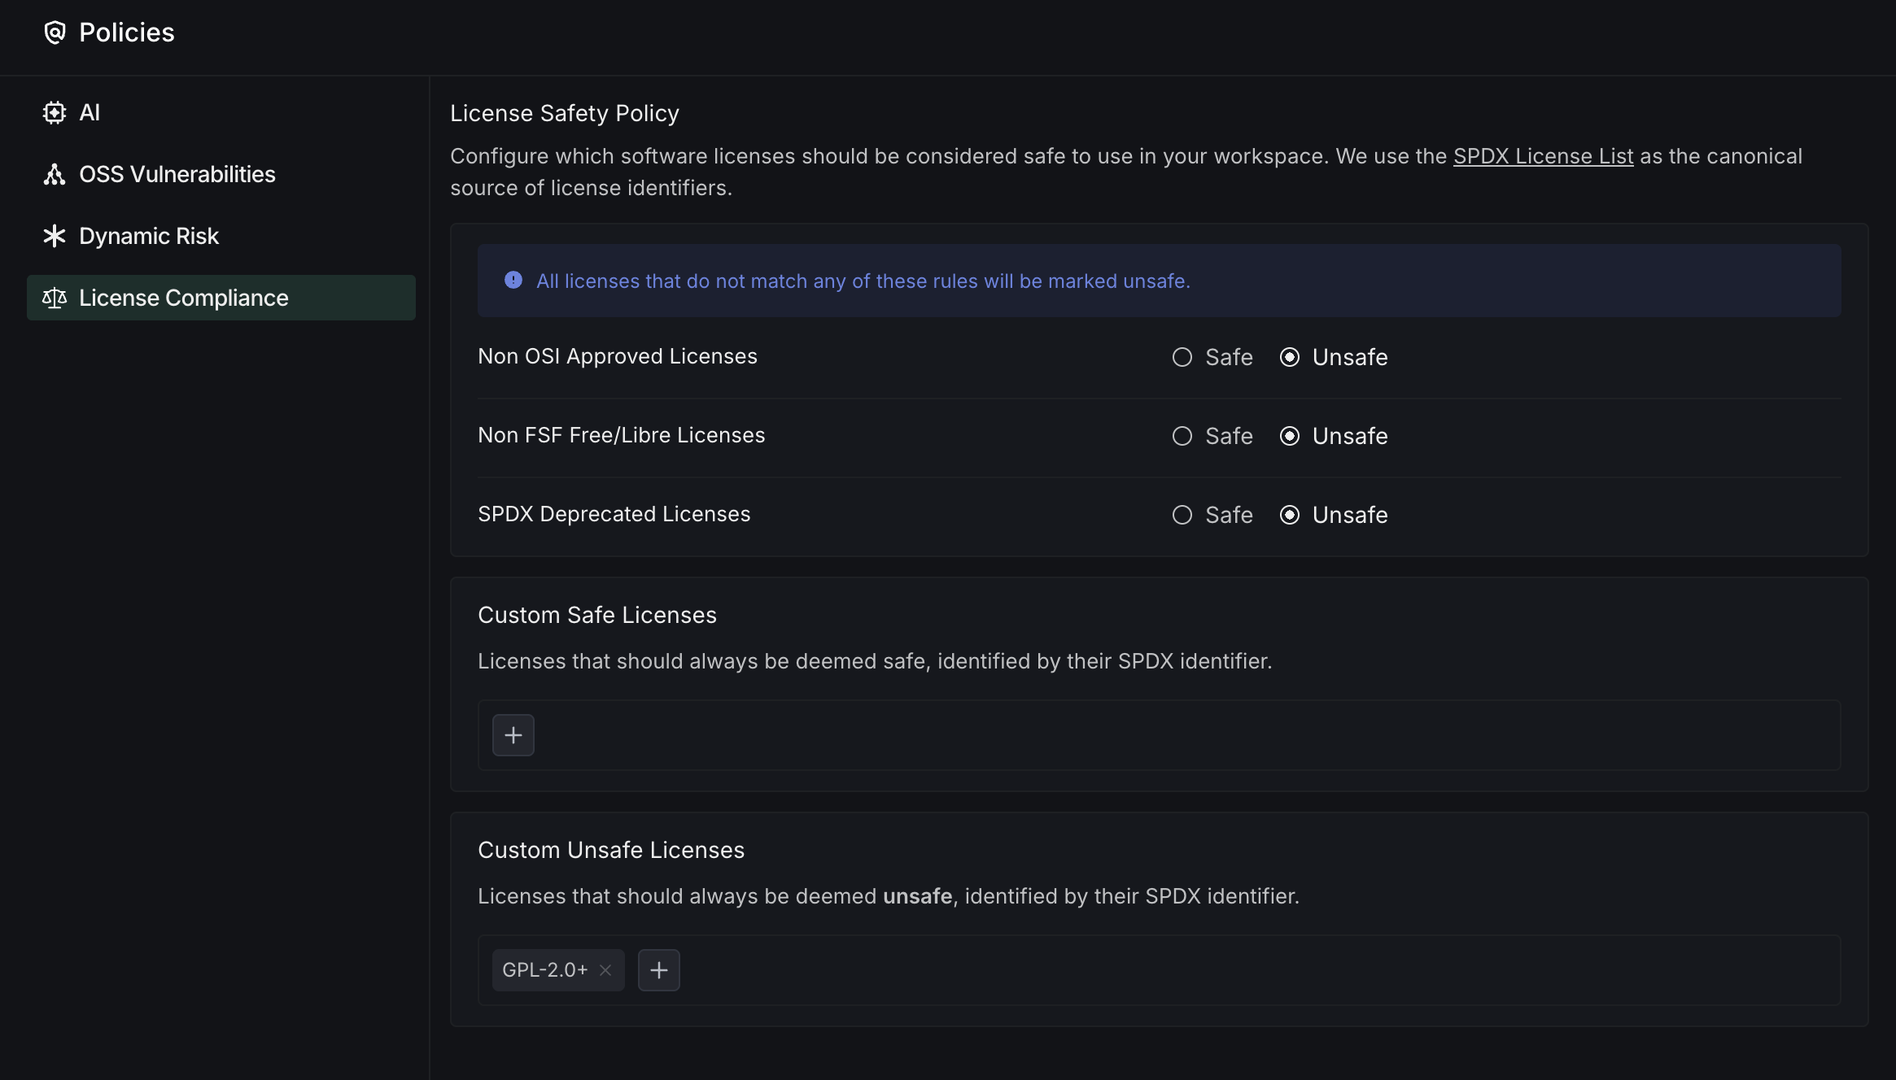Select Unsafe for Non OSI Approved Licenses
The height and width of the screenshot is (1080, 1896).
tap(1290, 357)
